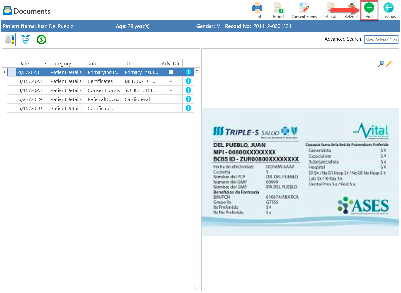Select the 4/3/2023 date cell

coord(33,72)
